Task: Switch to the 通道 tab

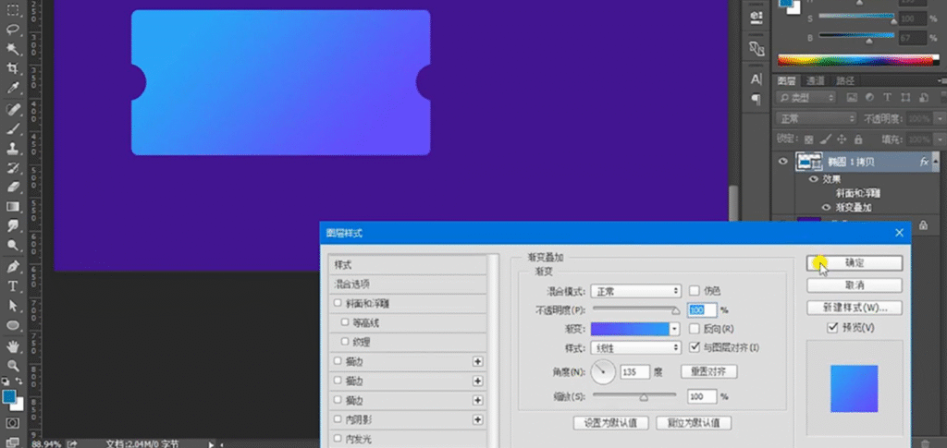Action: click(816, 80)
